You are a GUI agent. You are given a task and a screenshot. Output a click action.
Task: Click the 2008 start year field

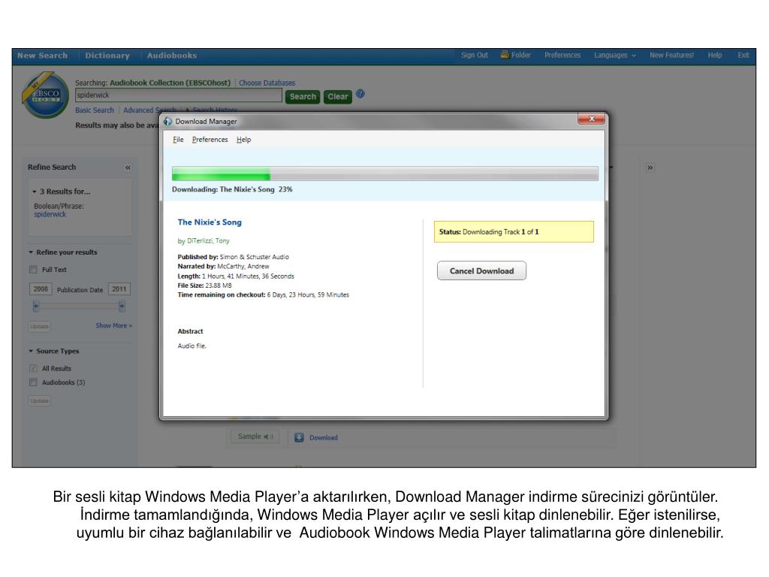click(41, 289)
